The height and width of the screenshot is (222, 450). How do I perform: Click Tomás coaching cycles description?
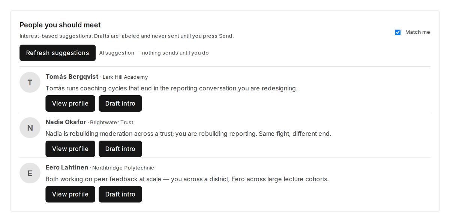pos(171,88)
